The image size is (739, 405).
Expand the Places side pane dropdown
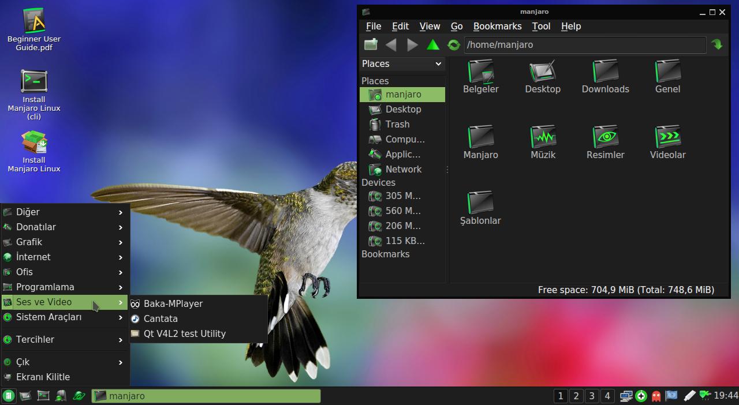pyautogui.click(x=402, y=63)
